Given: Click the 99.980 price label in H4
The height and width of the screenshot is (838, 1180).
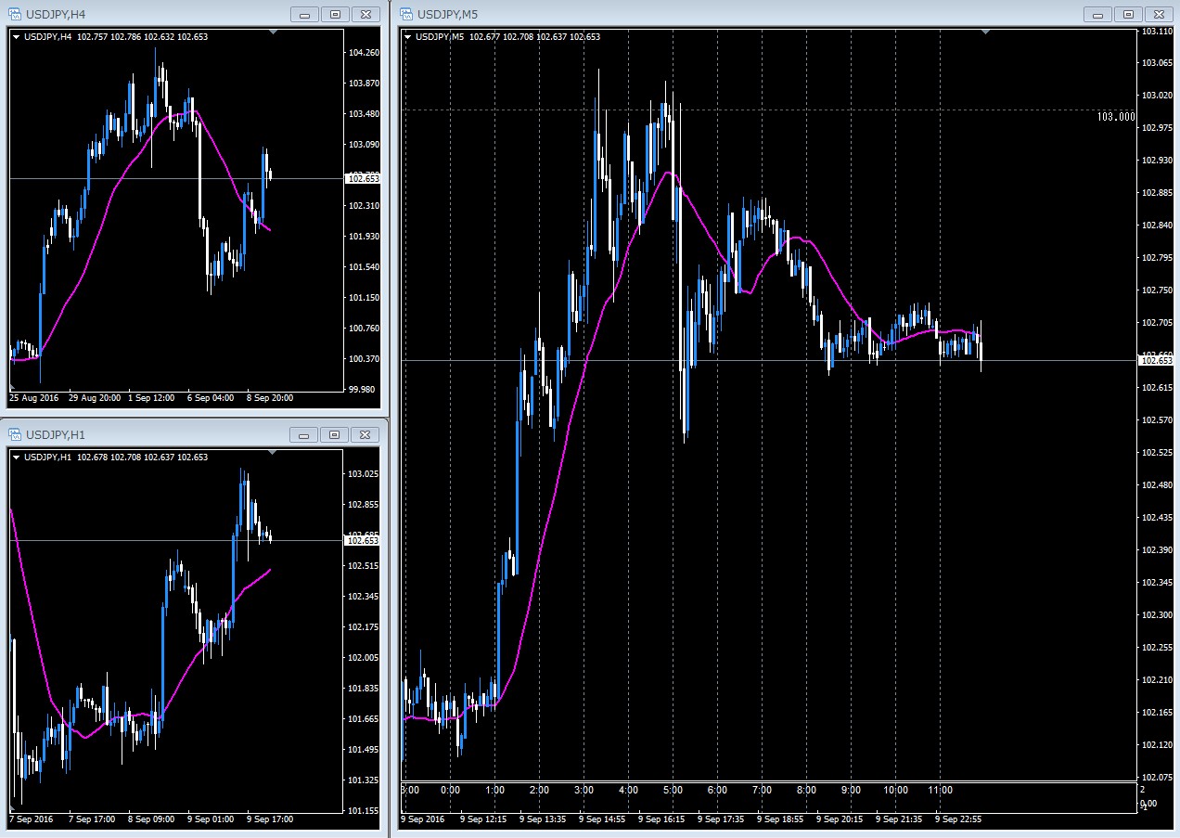Looking at the screenshot, I should pos(364,390).
